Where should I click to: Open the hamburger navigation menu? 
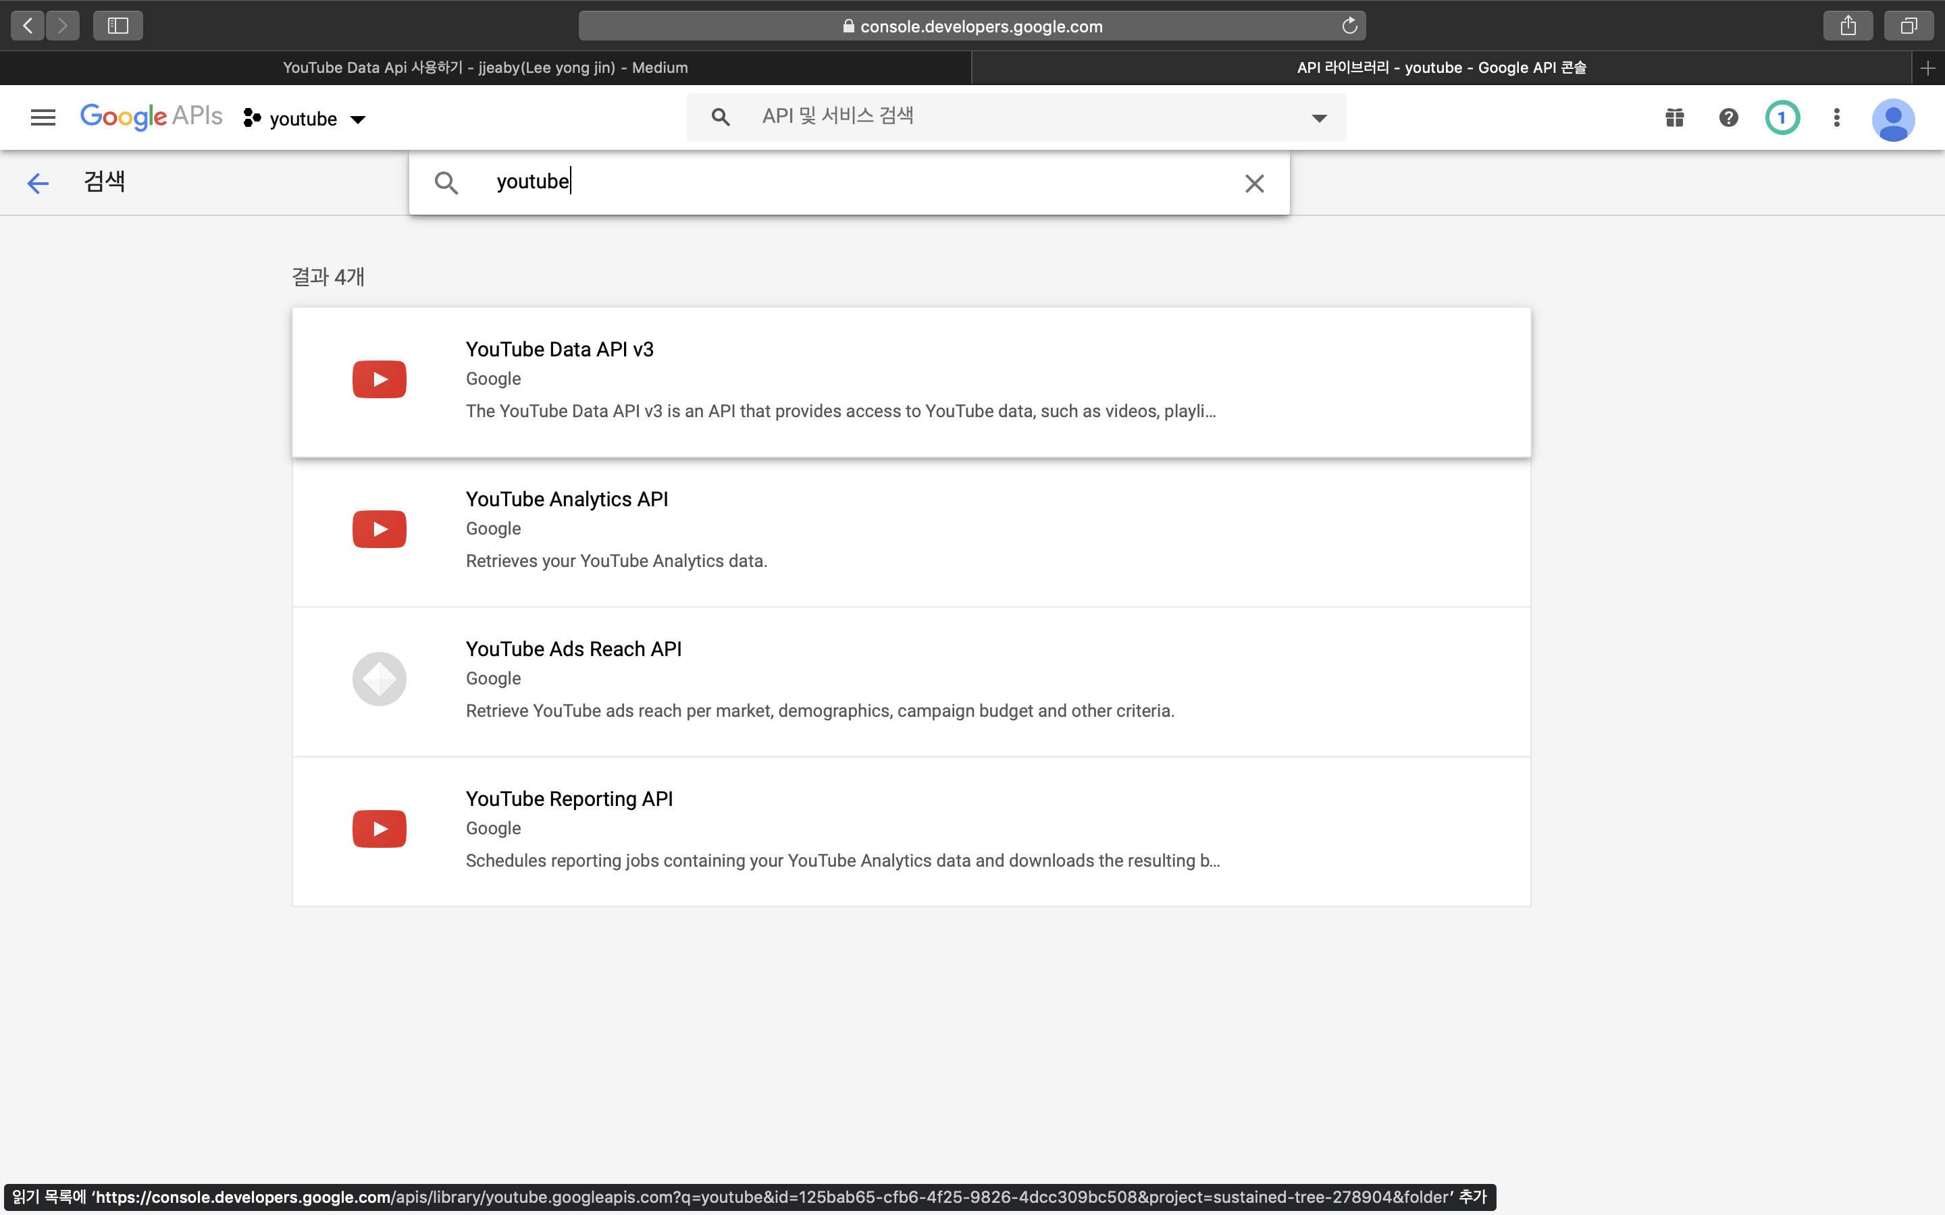click(x=43, y=118)
